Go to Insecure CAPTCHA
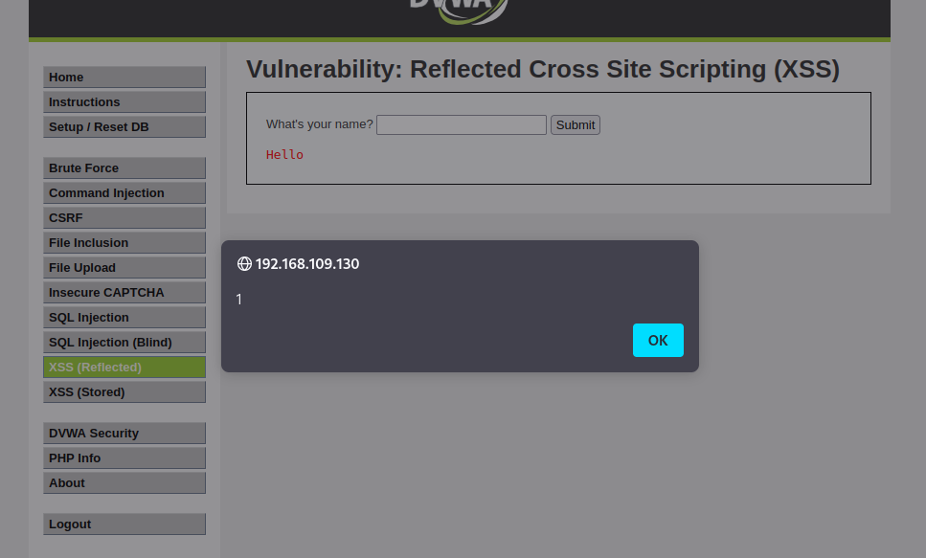 (x=124, y=292)
